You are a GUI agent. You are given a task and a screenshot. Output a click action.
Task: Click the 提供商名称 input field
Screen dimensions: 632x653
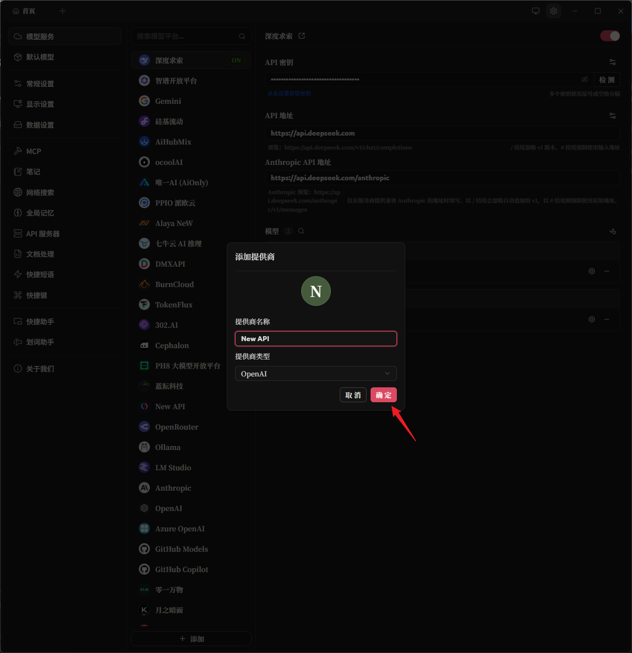click(x=316, y=339)
